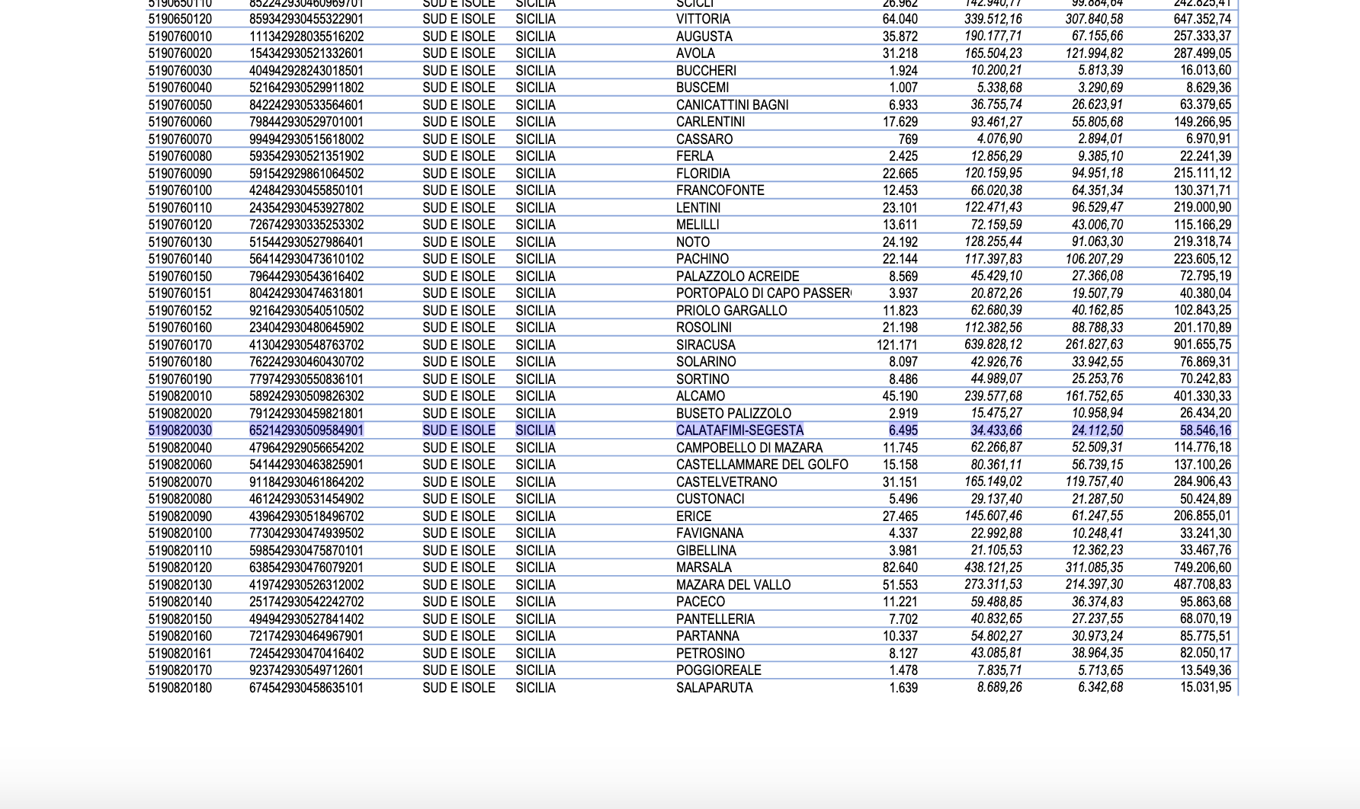Click code 5190820030 in highlighted row

click(x=180, y=430)
